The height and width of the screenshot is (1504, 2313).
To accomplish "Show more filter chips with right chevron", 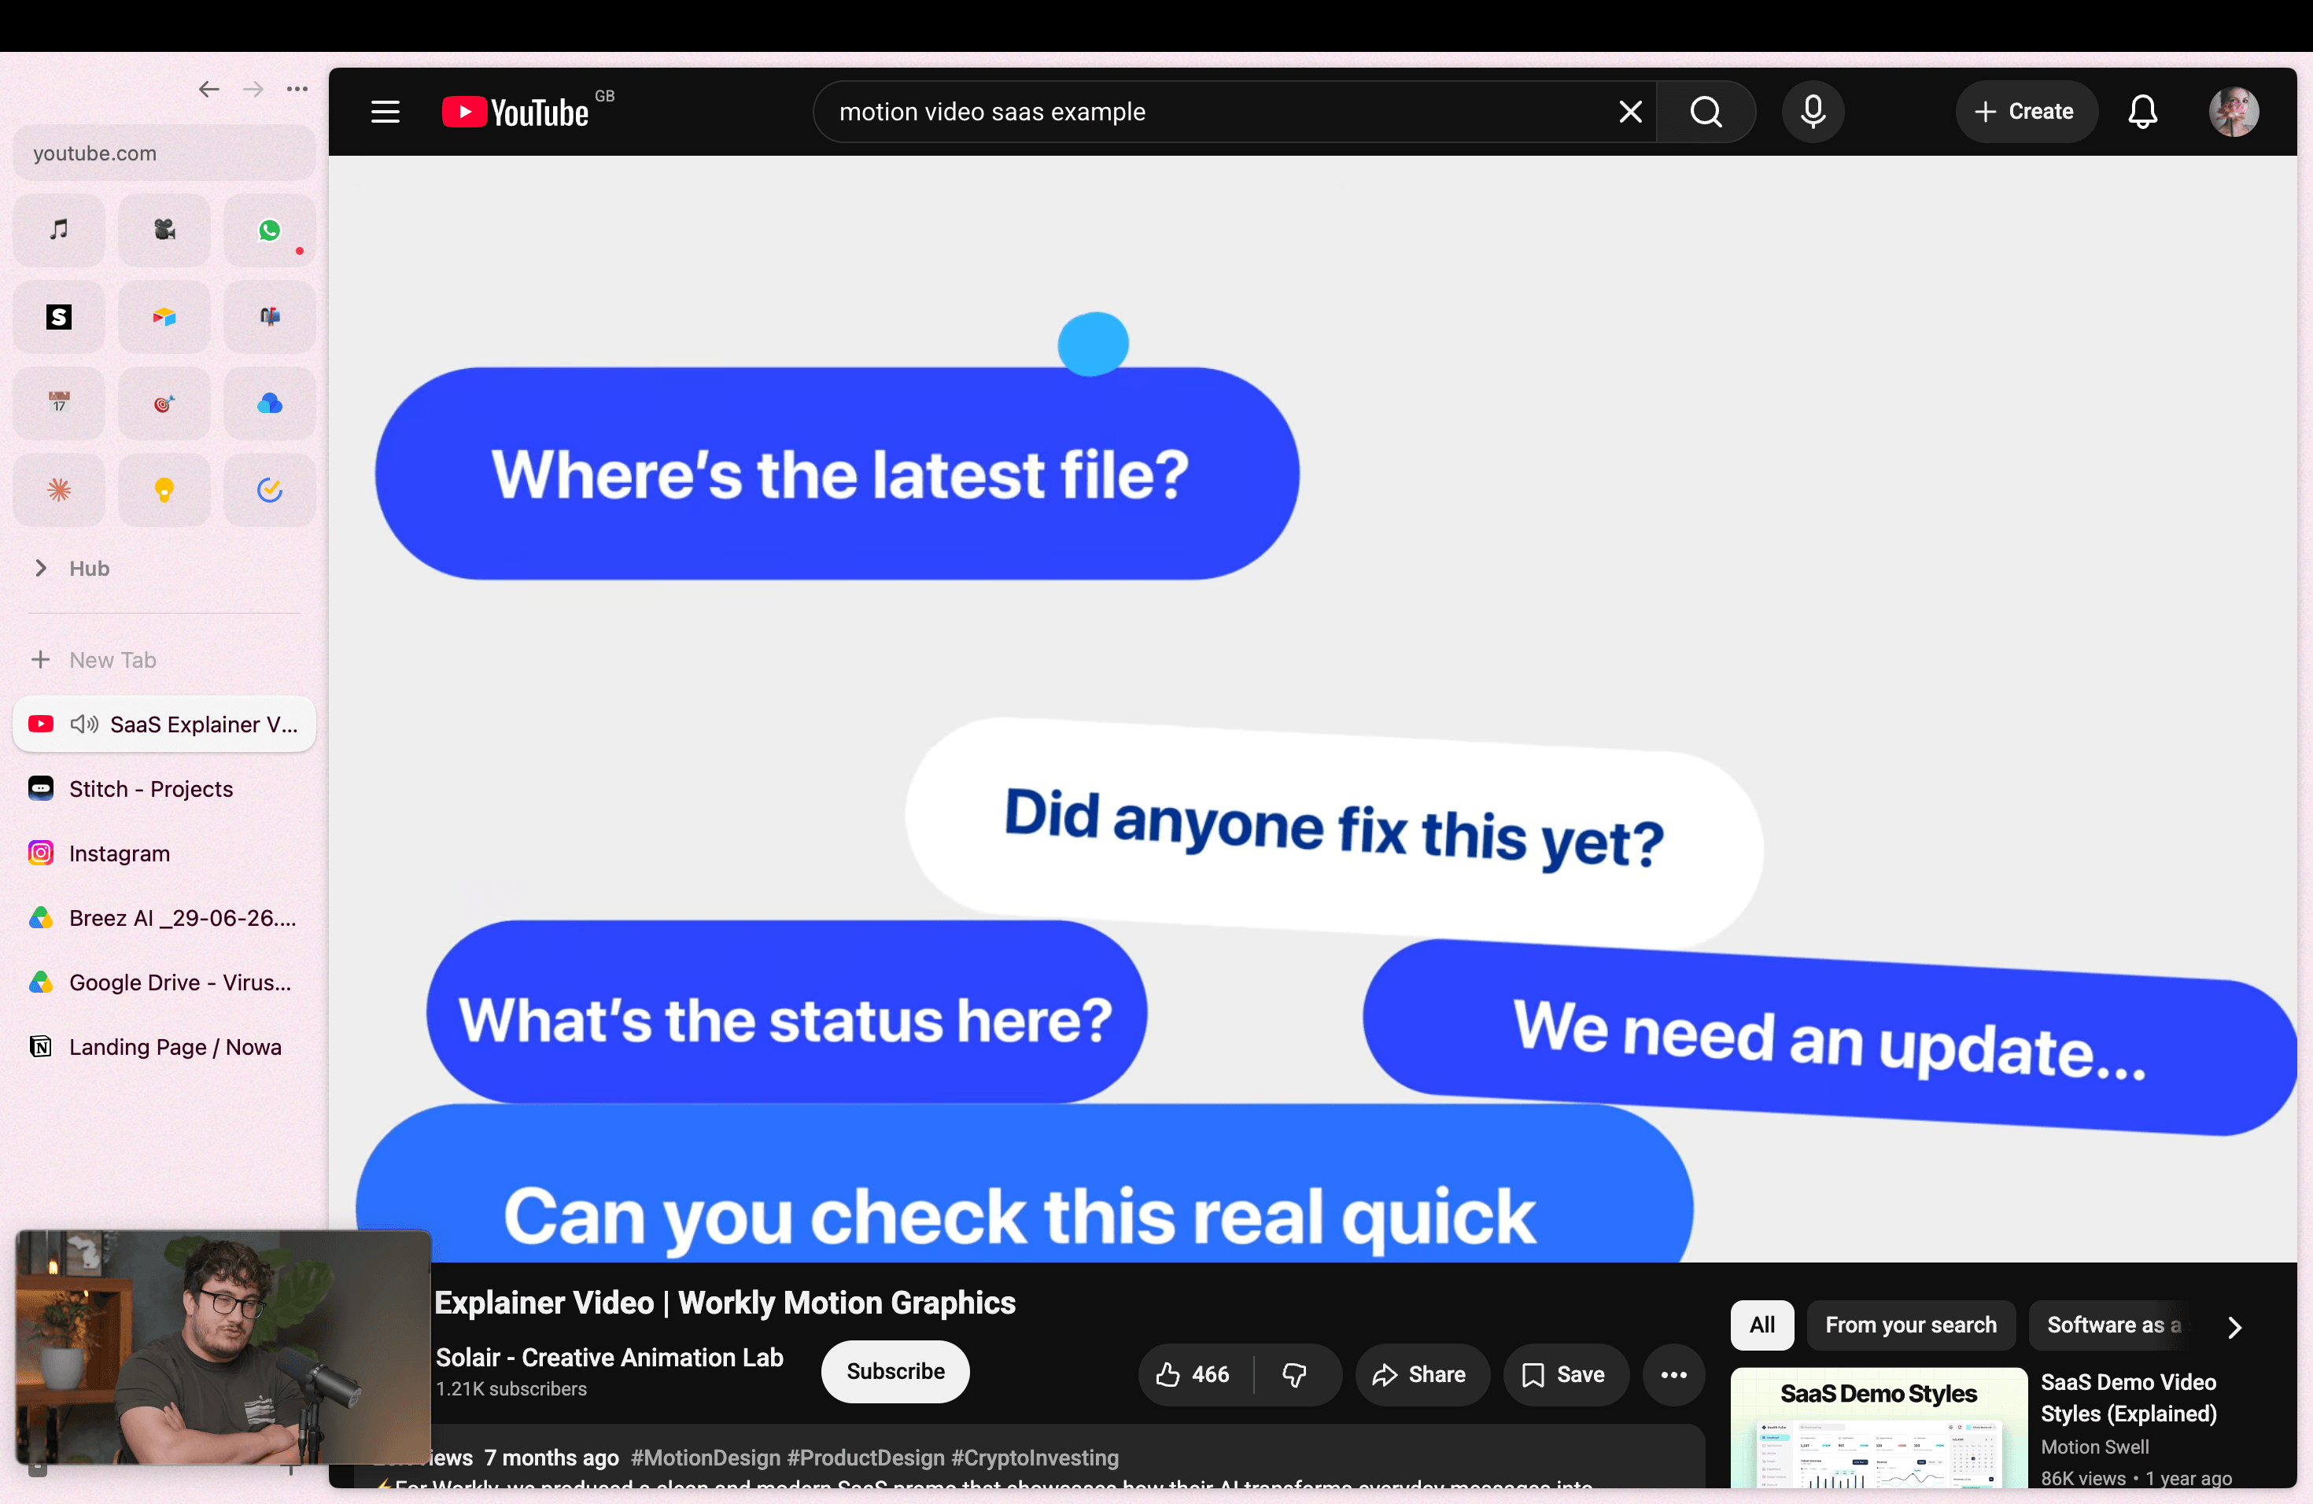I will [2234, 1326].
